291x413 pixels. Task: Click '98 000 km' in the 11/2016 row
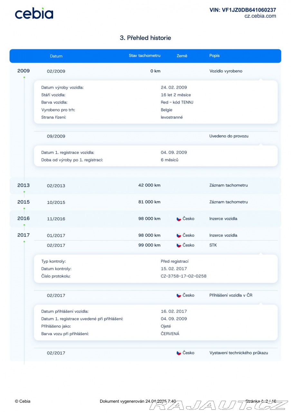click(149, 218)
